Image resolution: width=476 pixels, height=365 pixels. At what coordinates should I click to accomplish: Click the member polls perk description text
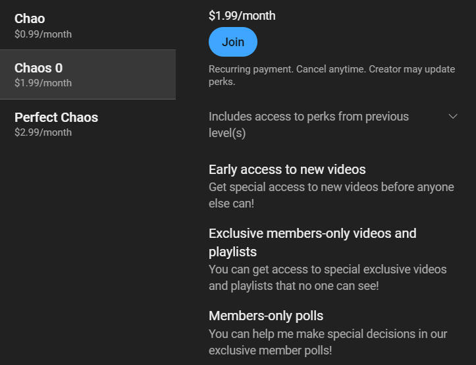coord(327,342)
